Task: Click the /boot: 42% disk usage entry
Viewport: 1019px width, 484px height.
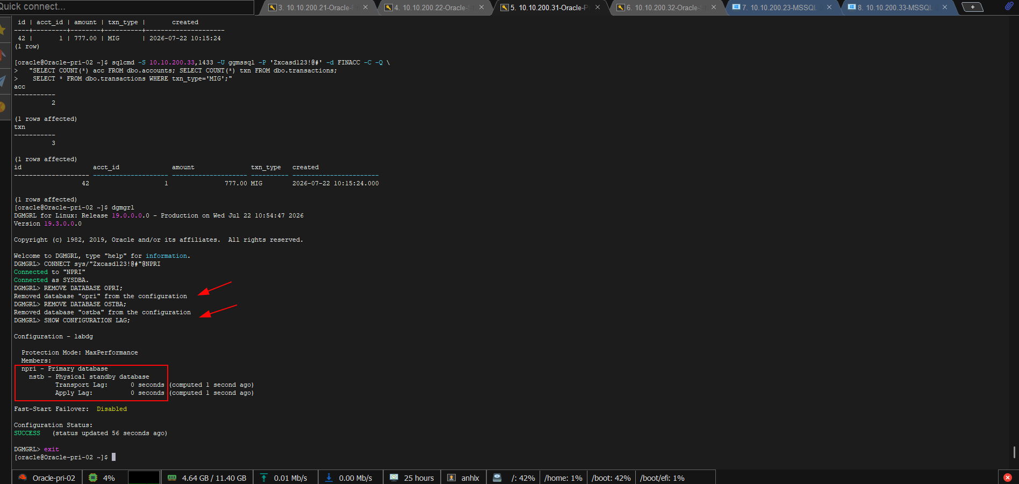Action: (611, 478)
